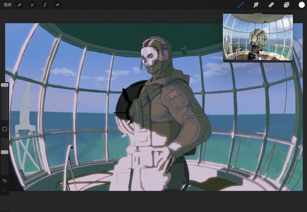Screen dimensions: 307x212
Task: Open the Adjustments magic wand menu
Action: (32, 5)
